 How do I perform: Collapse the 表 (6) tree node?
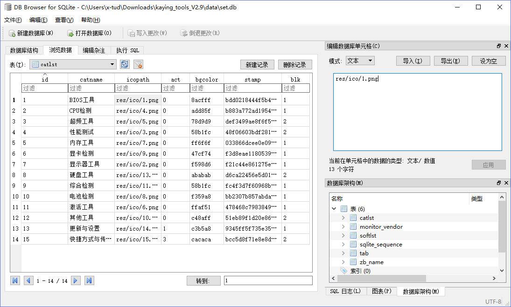pyautogui.click(x=334, y=209)
